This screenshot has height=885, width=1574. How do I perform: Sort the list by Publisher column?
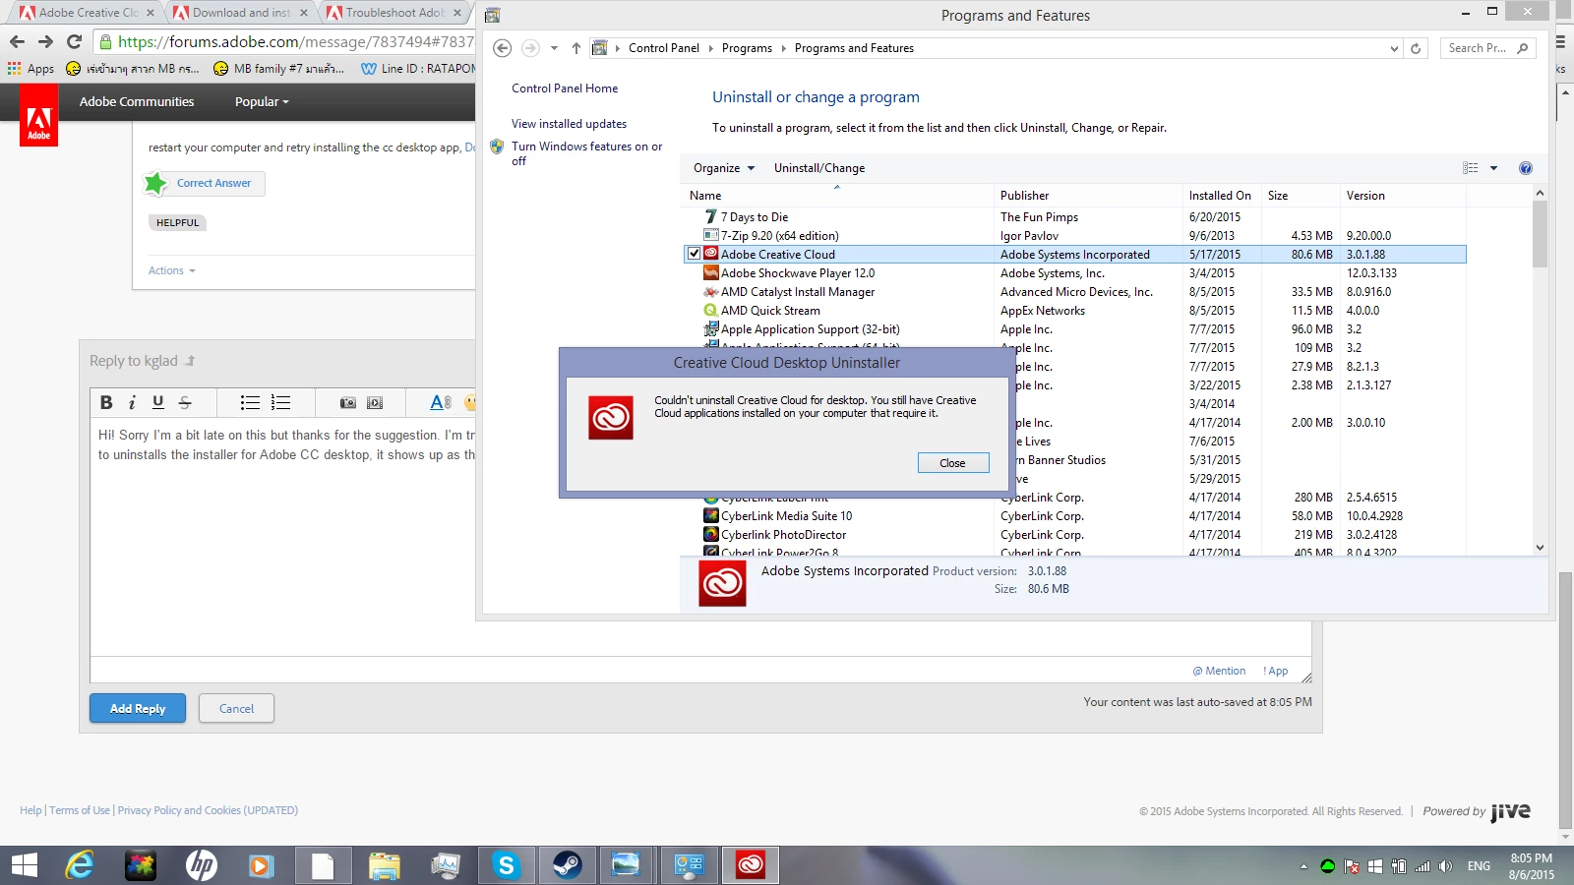[1089, 196]
